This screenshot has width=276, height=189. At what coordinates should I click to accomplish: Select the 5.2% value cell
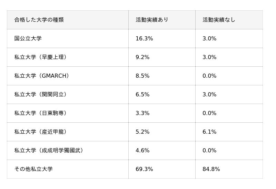point(142,132)
